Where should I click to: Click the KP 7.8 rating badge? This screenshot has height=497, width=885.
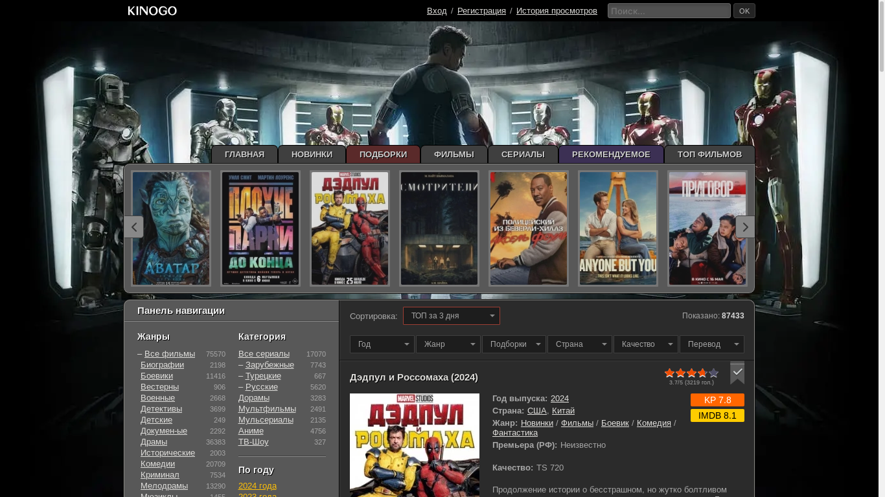(717, 400)
